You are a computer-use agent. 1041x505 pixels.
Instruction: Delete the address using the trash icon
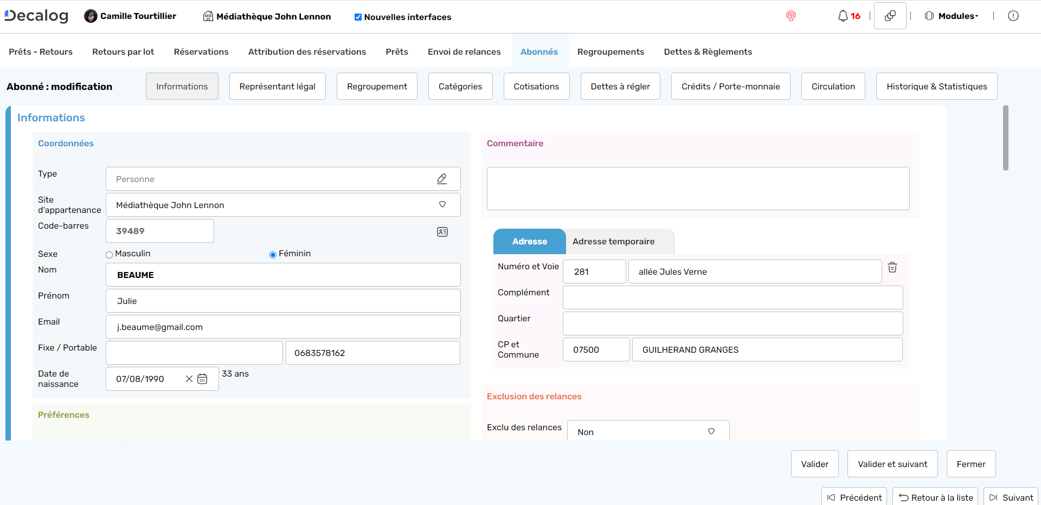(x=892, y=267)
